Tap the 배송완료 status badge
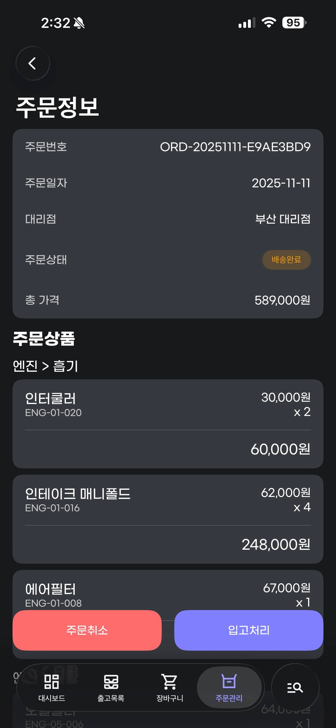This screenshot has width=336, height=728. [x=286, y=259]
